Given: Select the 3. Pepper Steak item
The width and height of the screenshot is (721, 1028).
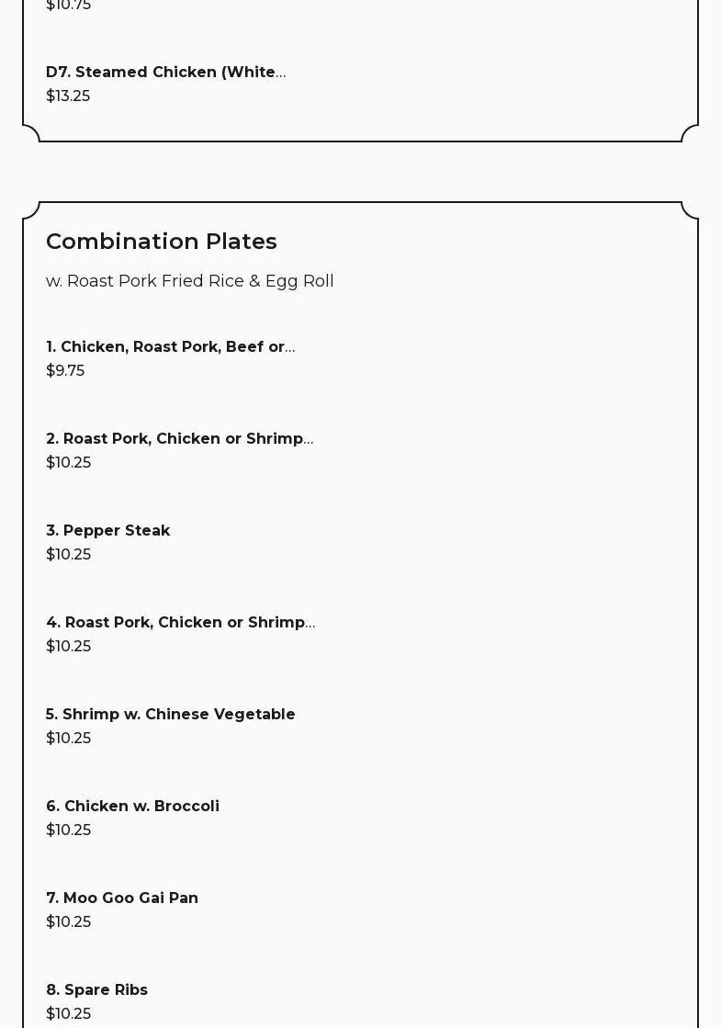Looking at the screenshot, I should (108, 530).
